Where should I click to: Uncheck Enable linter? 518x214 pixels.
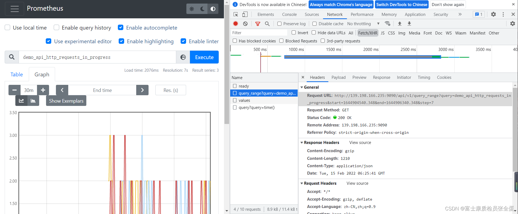pos(183,41)
